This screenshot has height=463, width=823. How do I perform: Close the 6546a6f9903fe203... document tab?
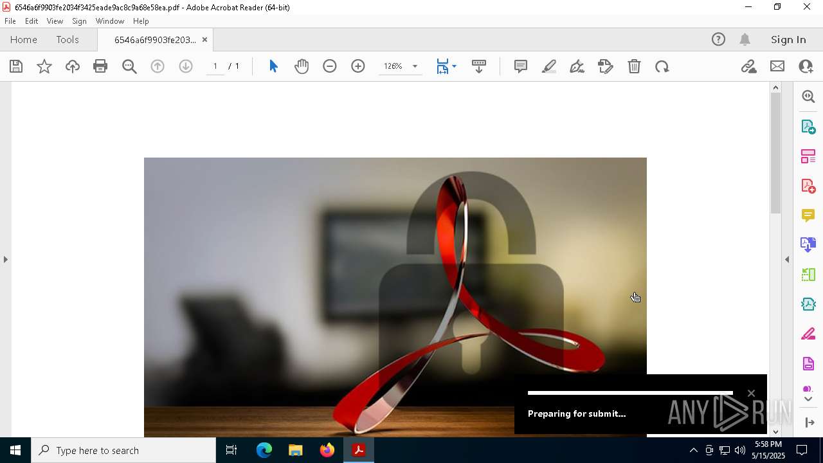[204, 39]
